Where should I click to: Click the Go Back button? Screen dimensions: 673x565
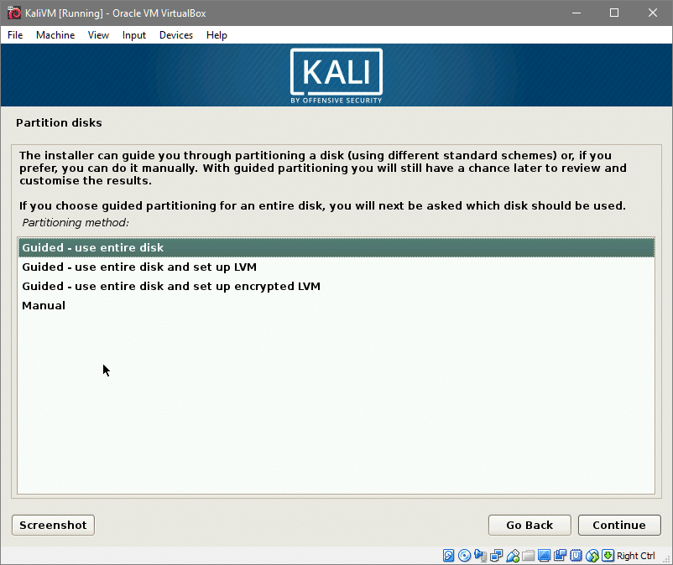click(x=530, y=525)
